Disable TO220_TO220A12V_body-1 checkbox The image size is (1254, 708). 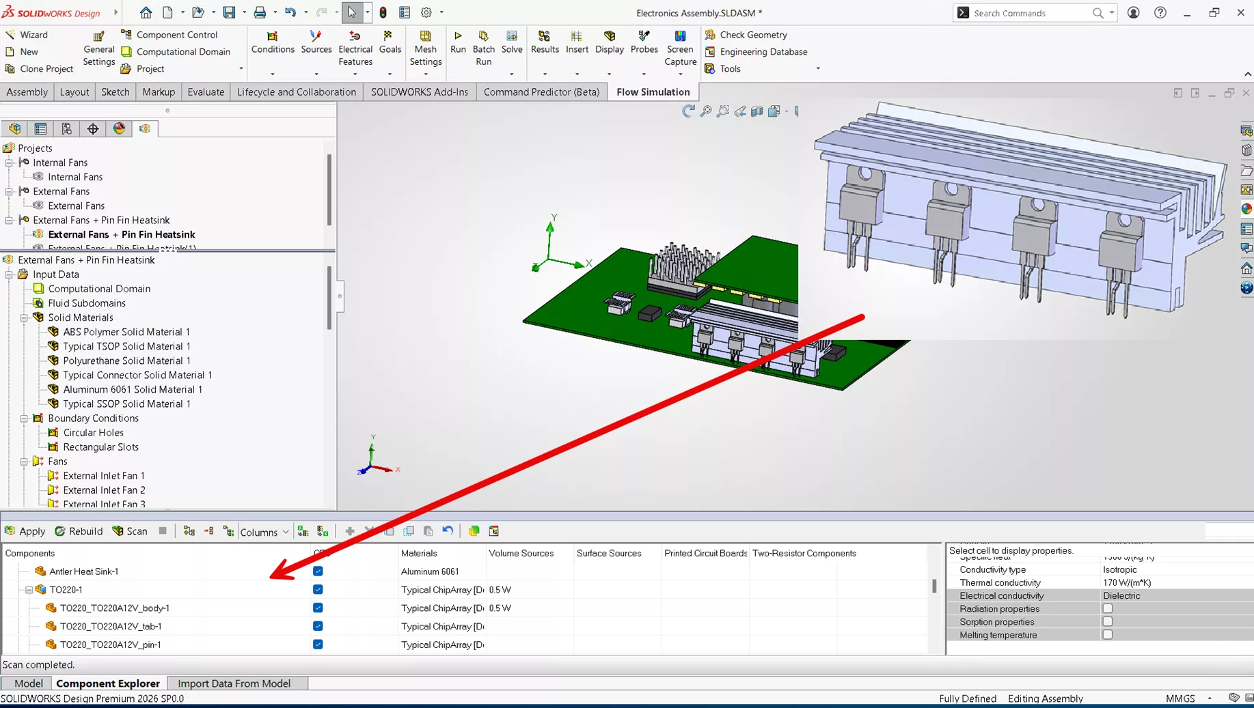[x=317, y=608]
